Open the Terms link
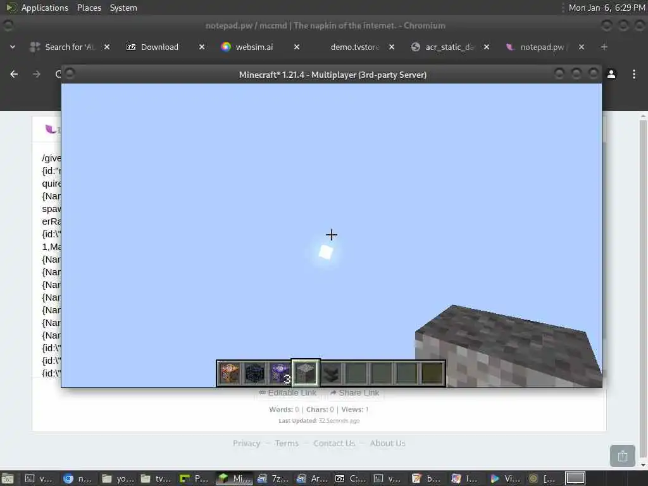The image size is (648, 486). point(287,443)
